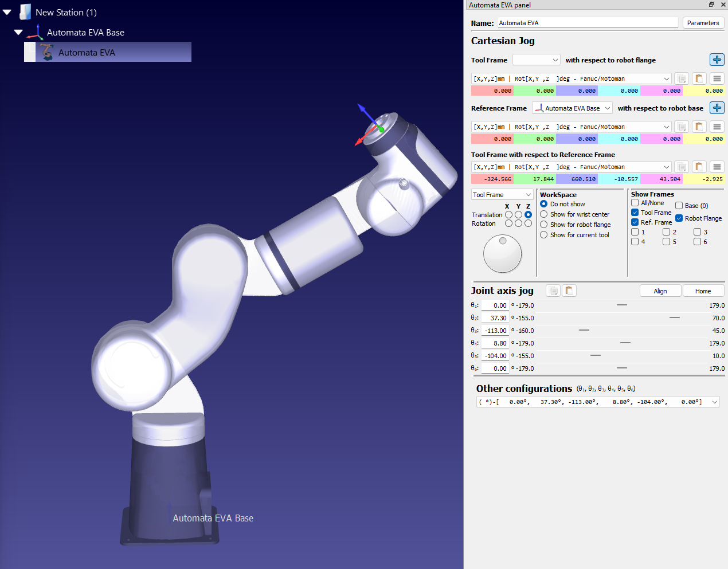
Task: Copy tool-to-reference frame pose values
Action: [x=682, y=167]
